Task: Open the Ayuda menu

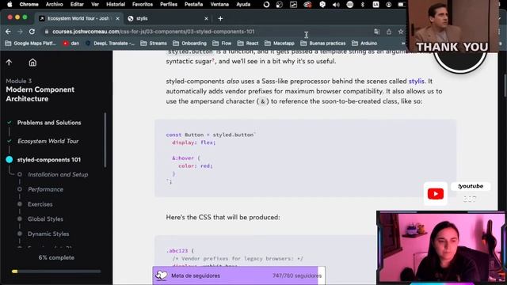Action: (243, 4)
